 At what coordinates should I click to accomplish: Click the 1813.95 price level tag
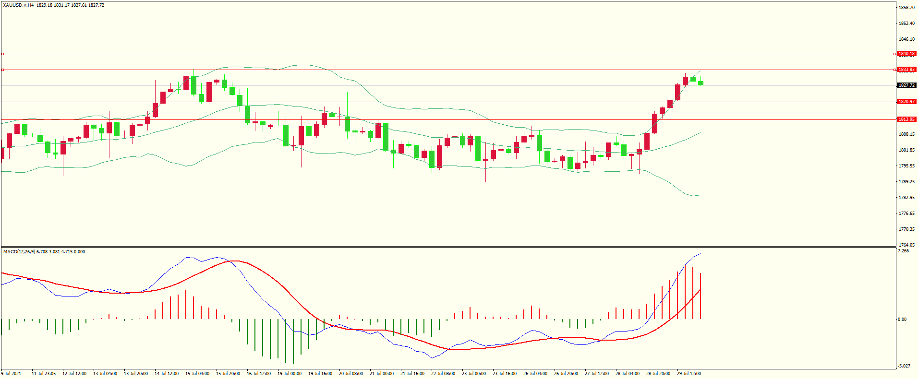(906, 119)
